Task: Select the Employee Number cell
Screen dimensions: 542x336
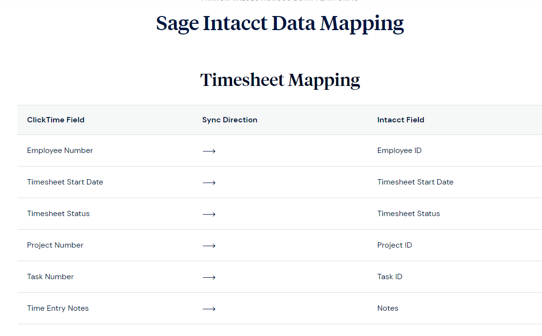Action: 60,151
